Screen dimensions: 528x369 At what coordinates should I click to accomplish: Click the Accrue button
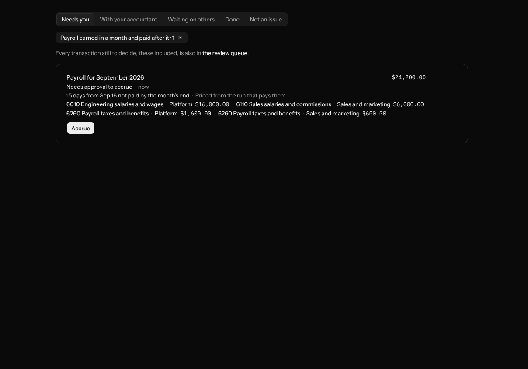[x=80, y=128]
